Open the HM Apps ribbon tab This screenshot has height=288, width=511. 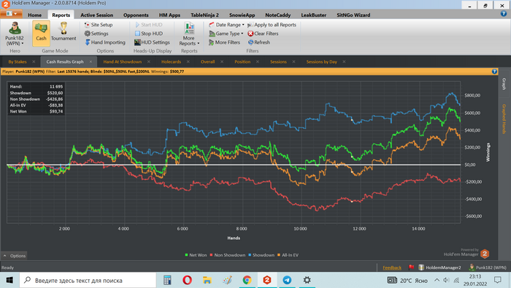point(169,15)
